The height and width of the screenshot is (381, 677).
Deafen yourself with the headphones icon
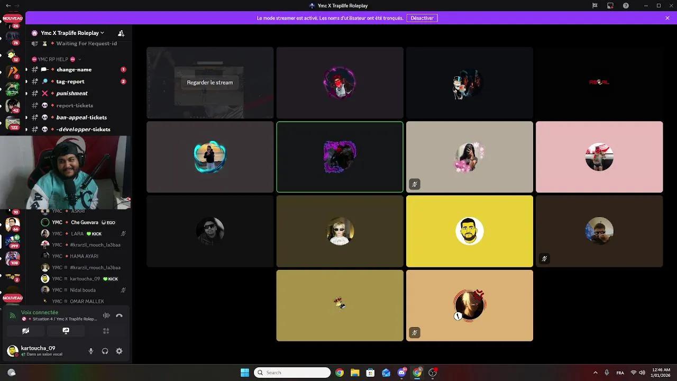[105, 351]
